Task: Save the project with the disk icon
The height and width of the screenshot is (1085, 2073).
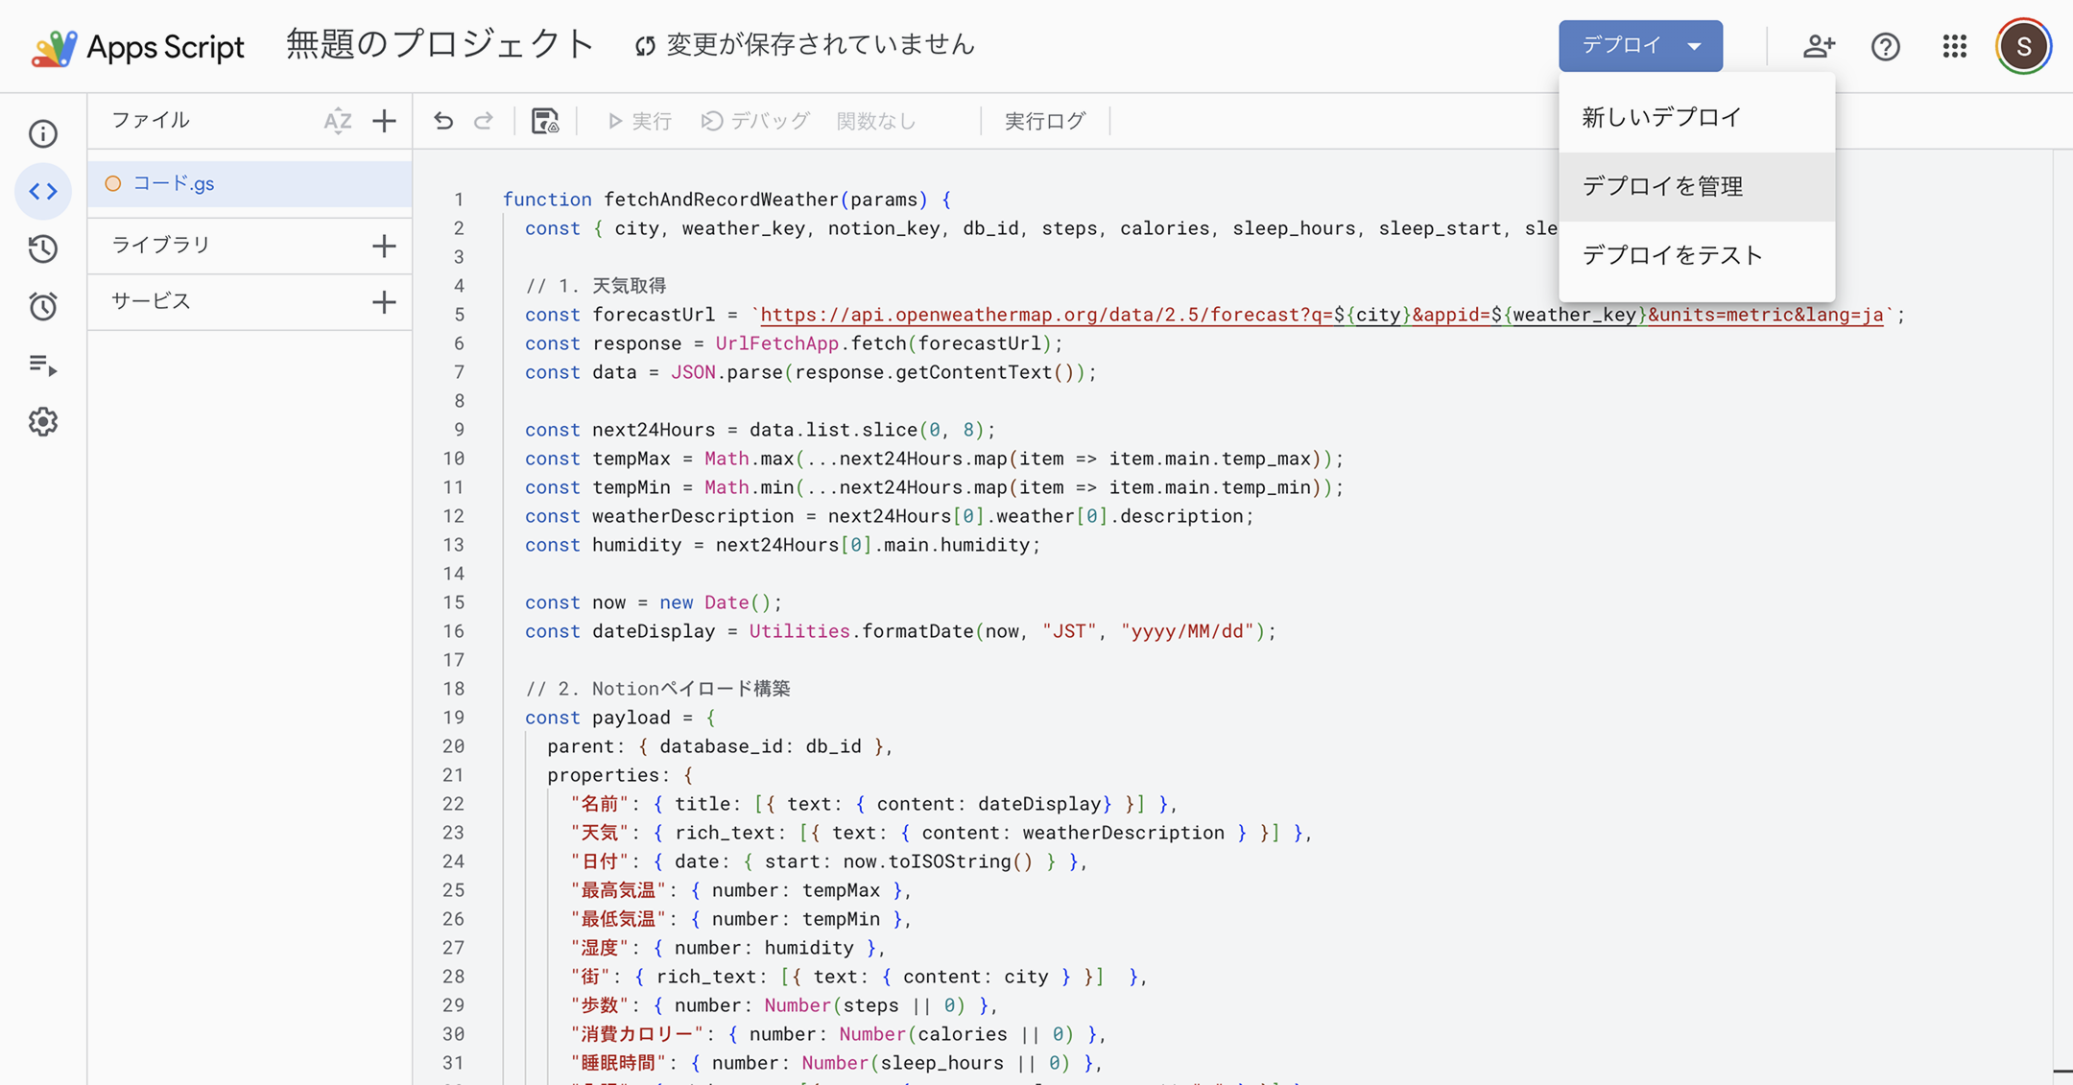Action: tap(545, 121)
